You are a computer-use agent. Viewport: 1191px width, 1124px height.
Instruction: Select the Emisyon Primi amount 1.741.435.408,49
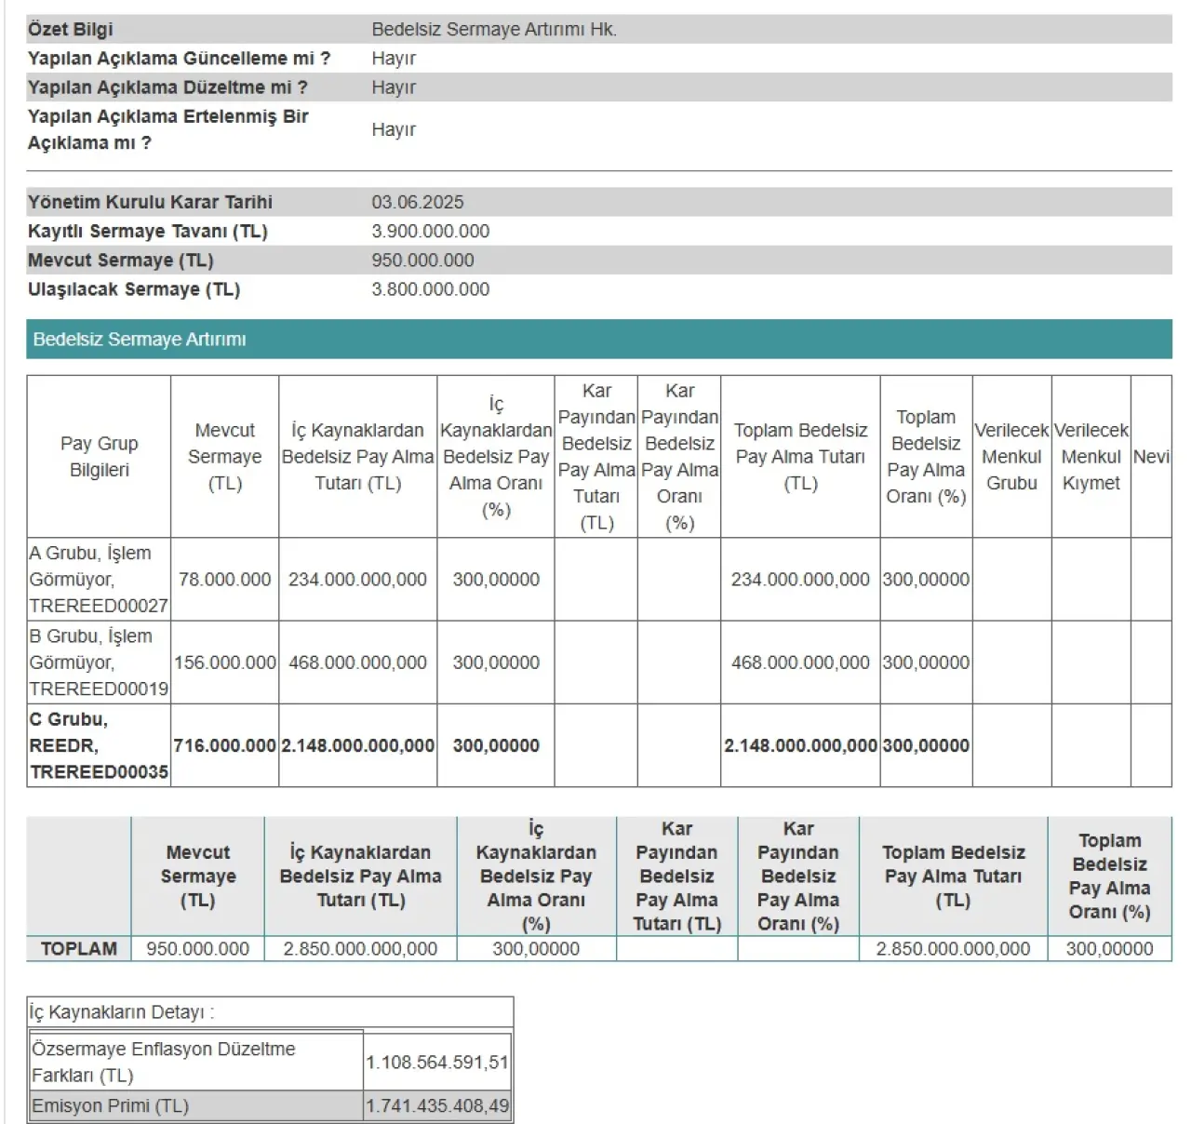tap(437, 1105)
